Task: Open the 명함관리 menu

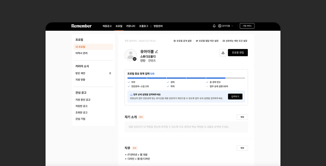Action: pos(158,26)
